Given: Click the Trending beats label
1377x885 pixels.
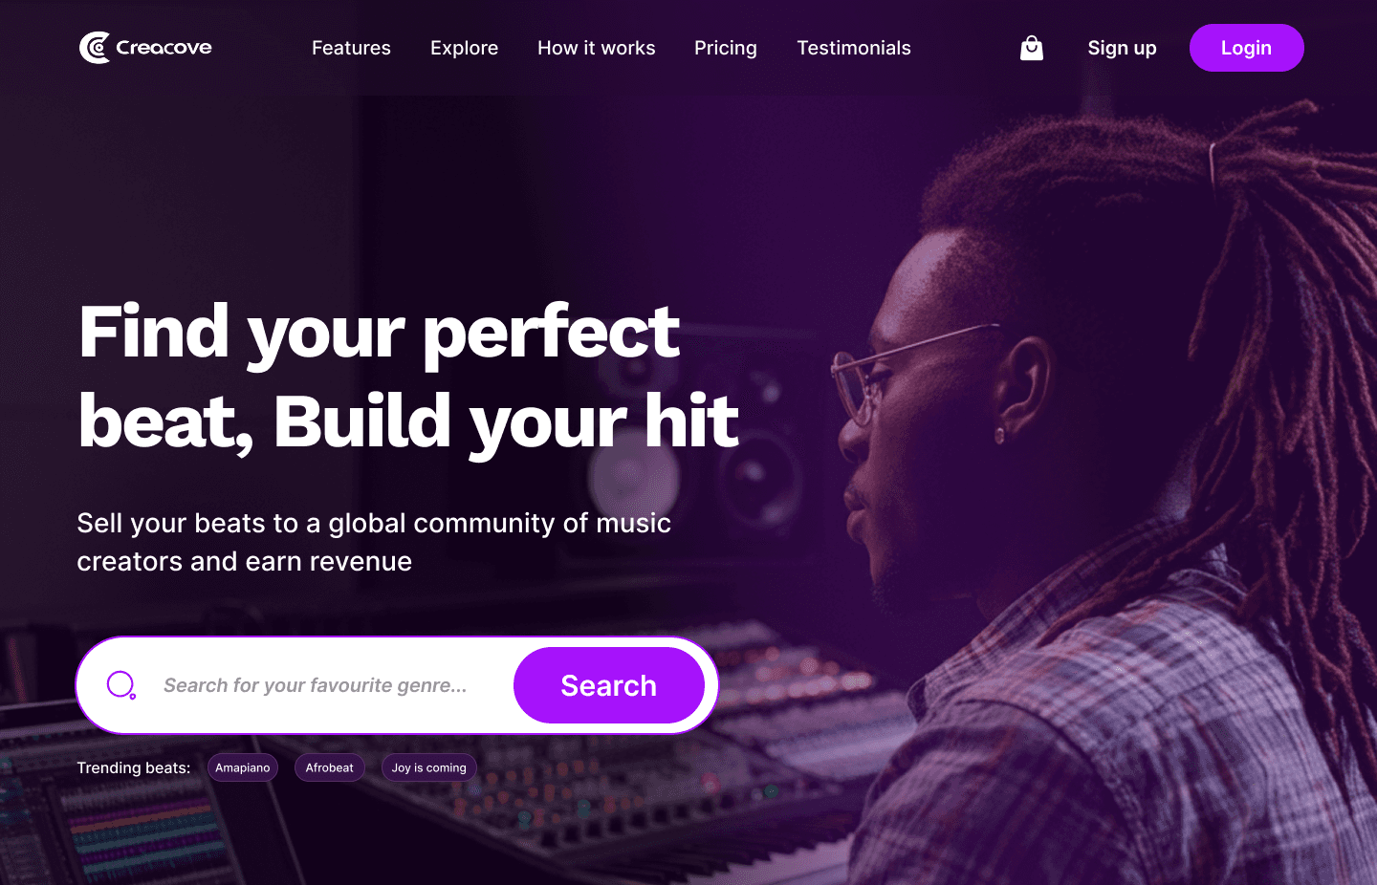Looking at the screenshot, I should click(x=134, y=767).
